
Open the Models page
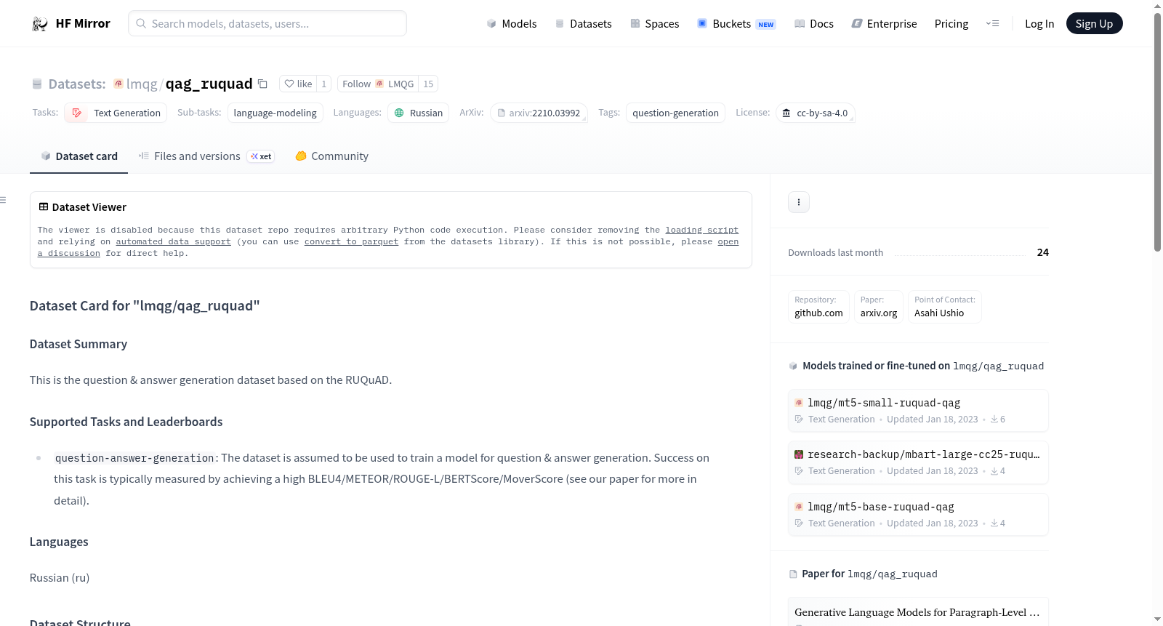point(512,24)
